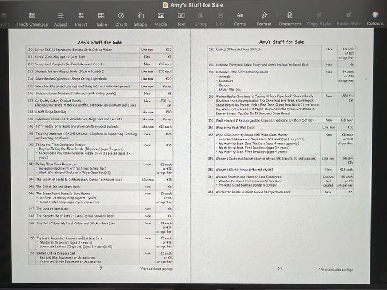387x290 pixels.
Task: Select row 148 Secret Life of Pets 2 Book
Action: tap(100, 216)
